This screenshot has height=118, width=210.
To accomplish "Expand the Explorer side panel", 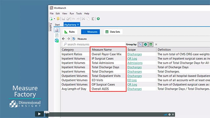I will click(51, 27).
